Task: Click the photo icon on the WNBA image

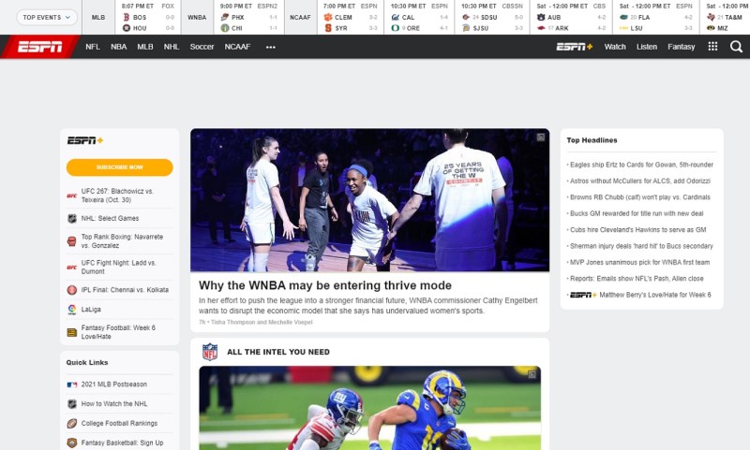Action: coord(541,138)
